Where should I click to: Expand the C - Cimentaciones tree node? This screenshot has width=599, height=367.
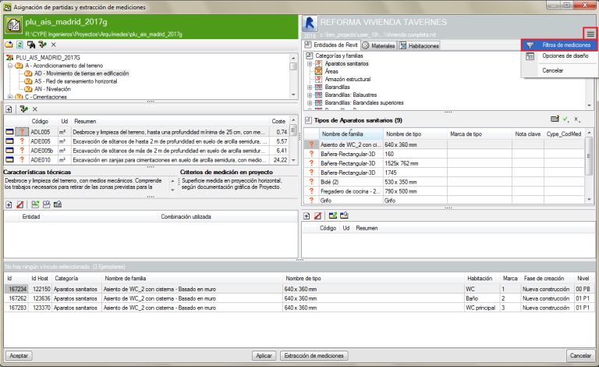click(x=10, y=97)
